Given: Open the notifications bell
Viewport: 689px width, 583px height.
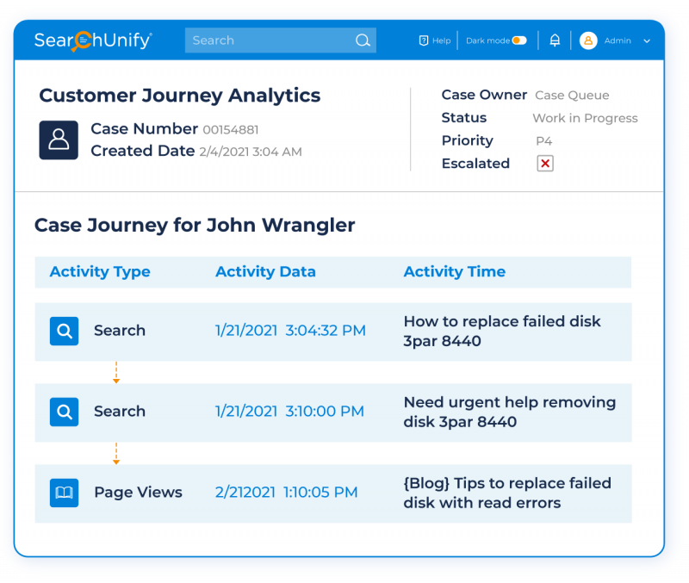Looking at the screenshot, I should [555, 40].
